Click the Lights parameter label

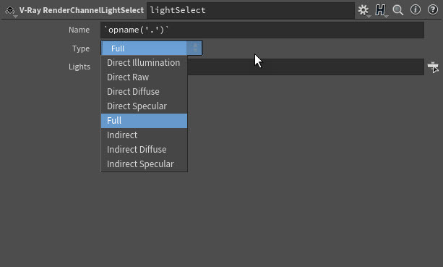tap(79, 67)
